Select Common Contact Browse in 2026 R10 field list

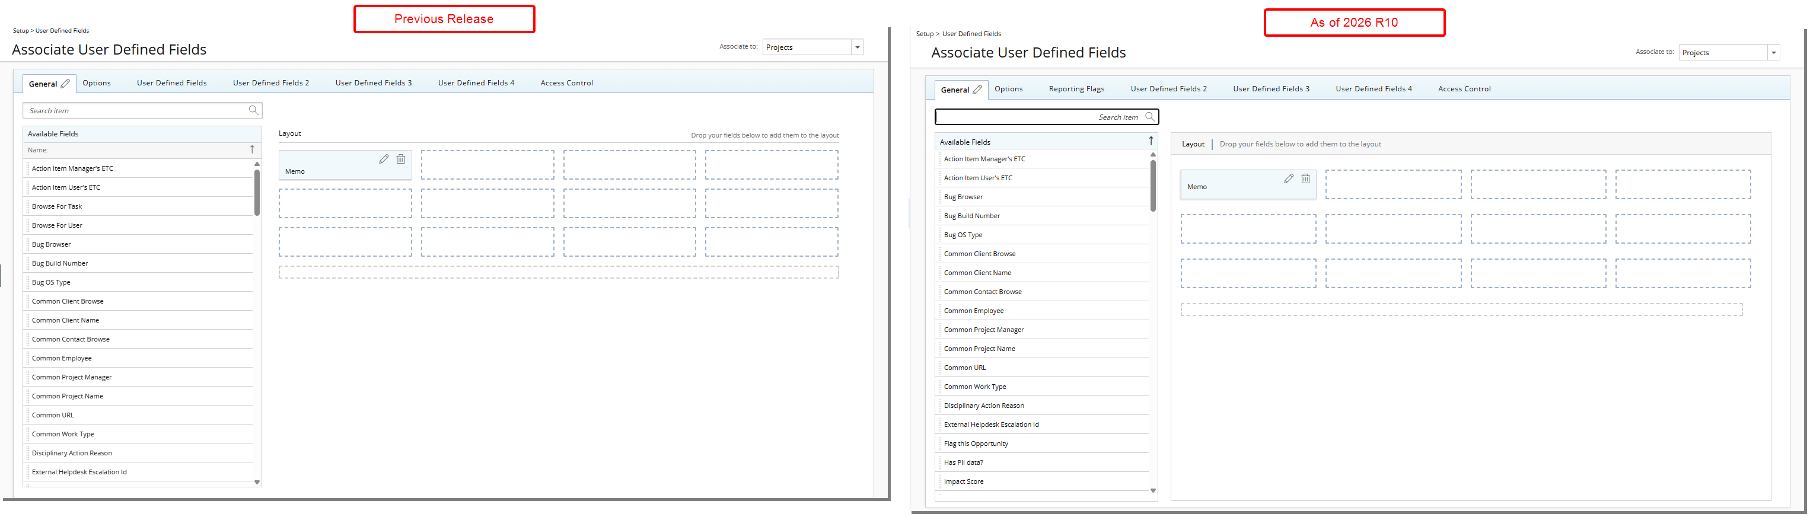[x=1043, y=292]
